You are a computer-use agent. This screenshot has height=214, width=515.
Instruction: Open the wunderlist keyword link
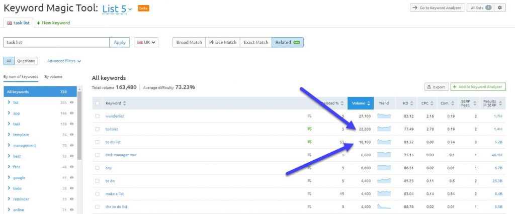tap(115, 116)
